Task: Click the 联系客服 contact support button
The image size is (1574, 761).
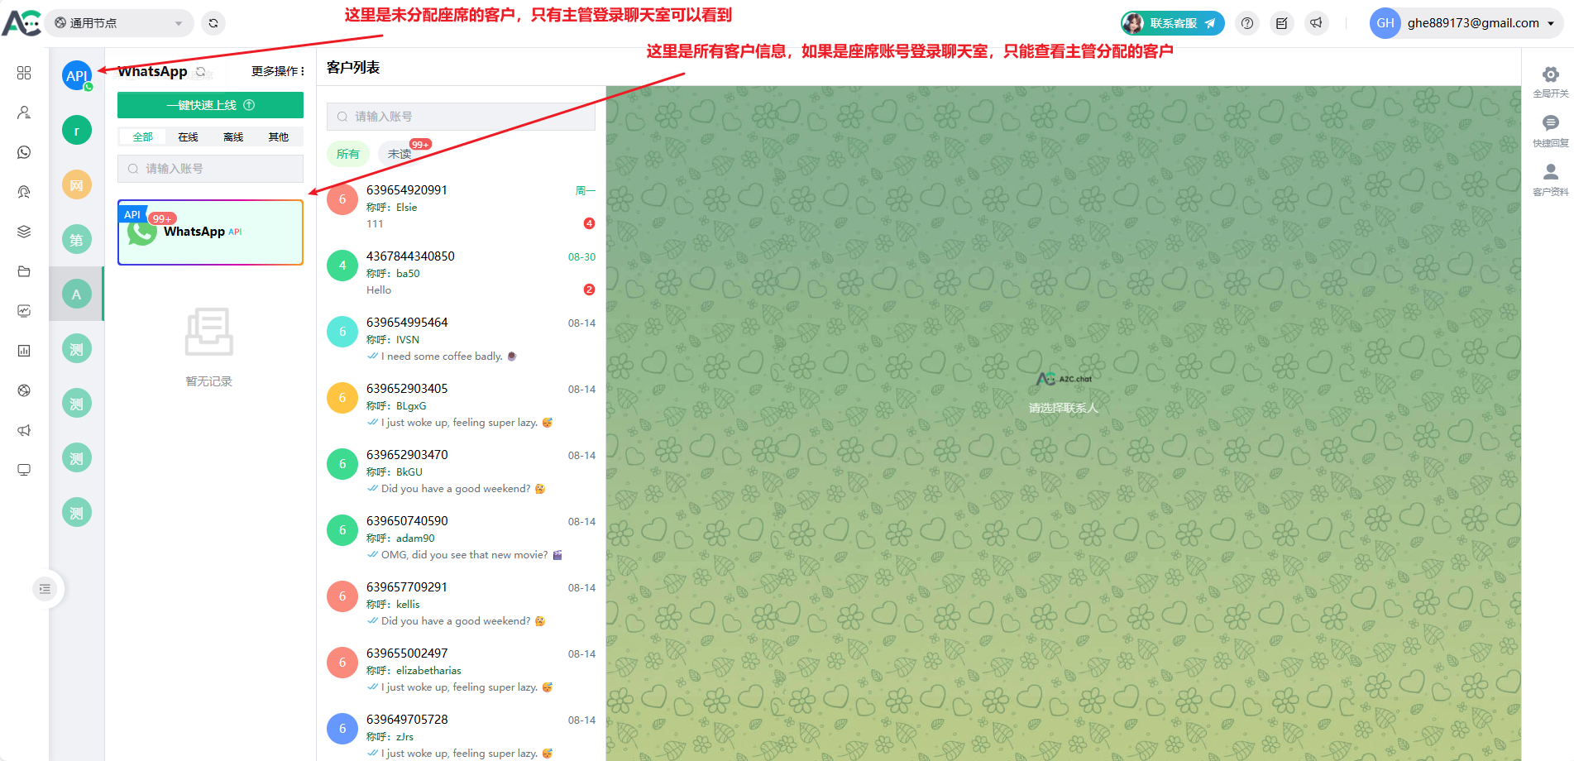Action: (1173, 23)
